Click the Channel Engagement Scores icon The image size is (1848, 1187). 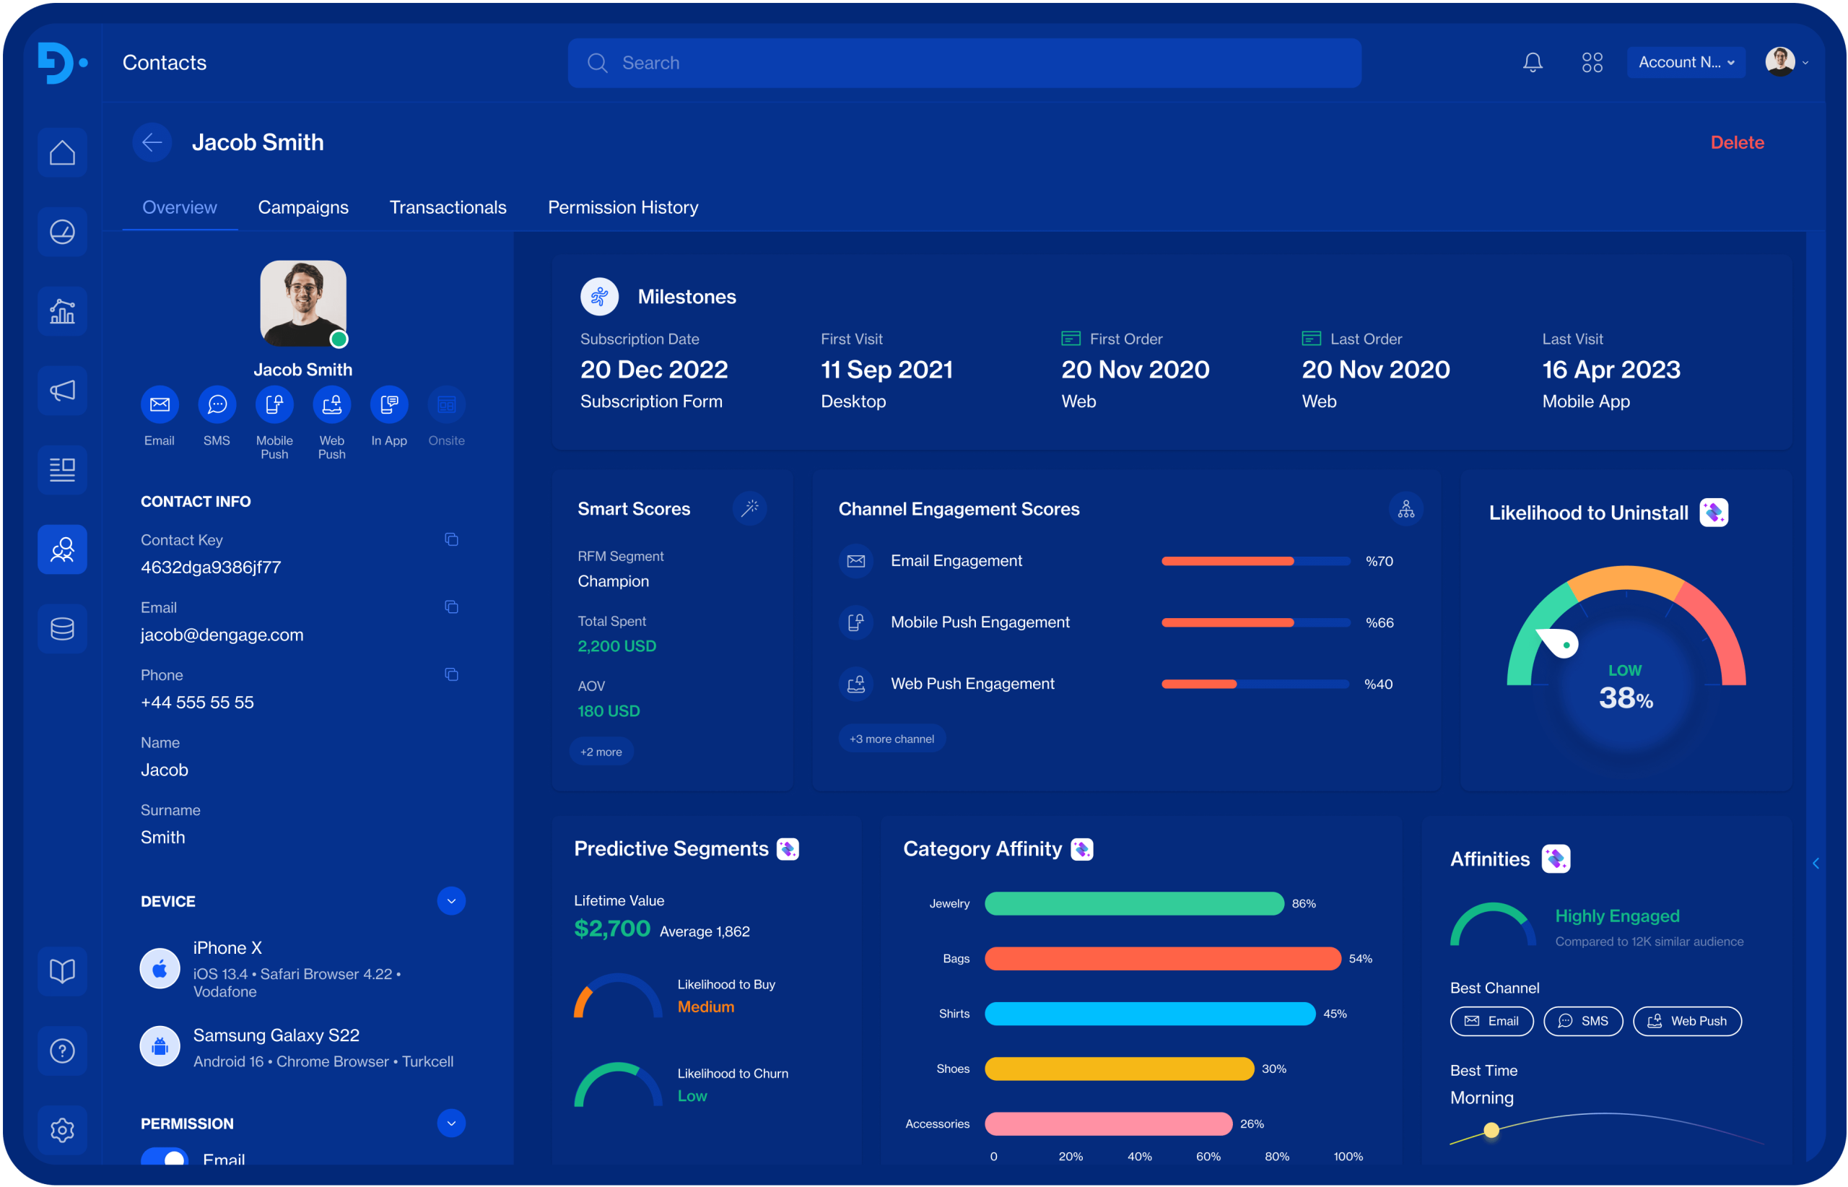click(1406, 509)
